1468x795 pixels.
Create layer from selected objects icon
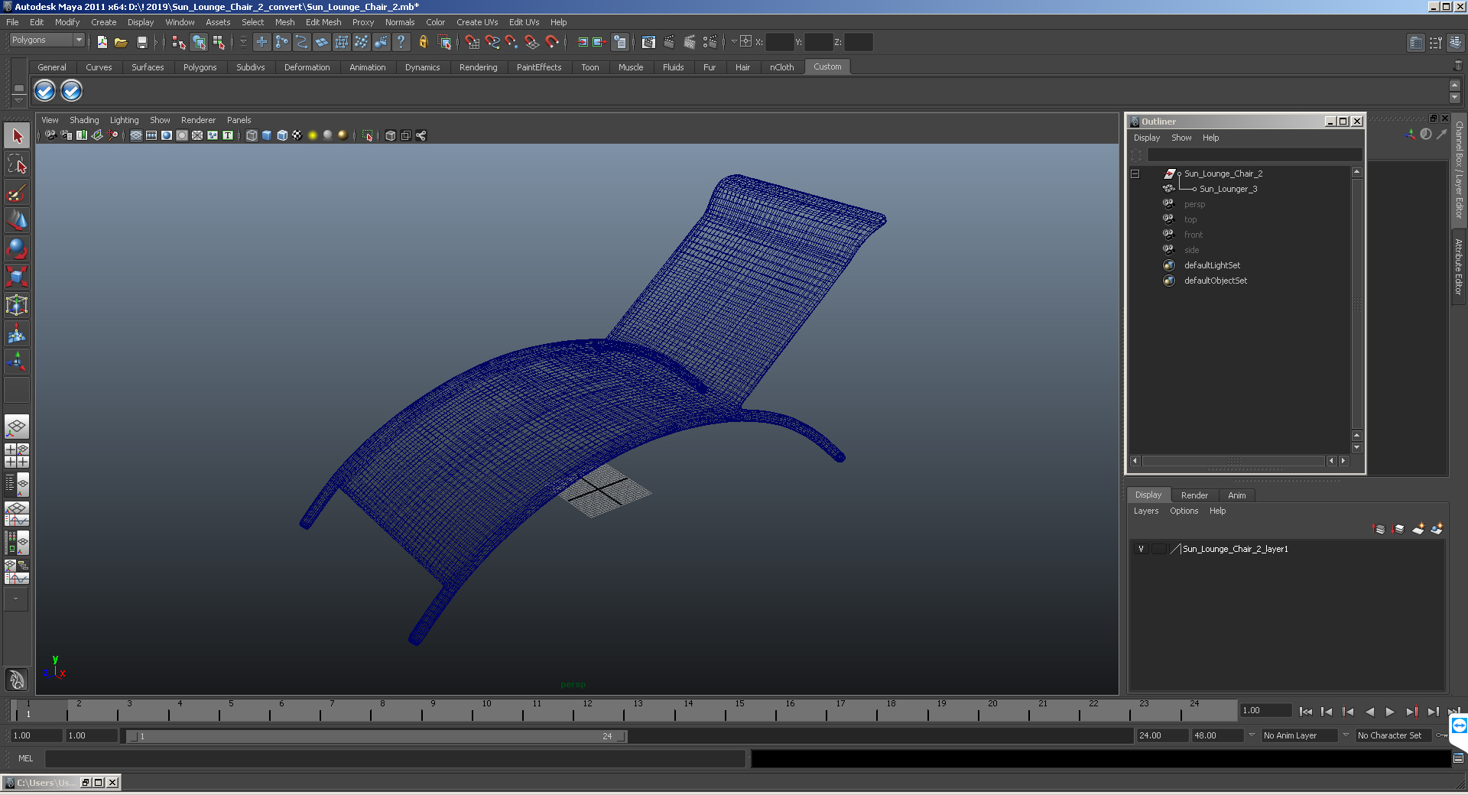[x=1437, y=529]
